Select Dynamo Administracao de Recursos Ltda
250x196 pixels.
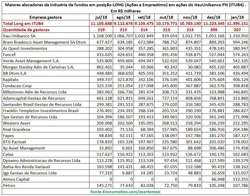point(42,161)
